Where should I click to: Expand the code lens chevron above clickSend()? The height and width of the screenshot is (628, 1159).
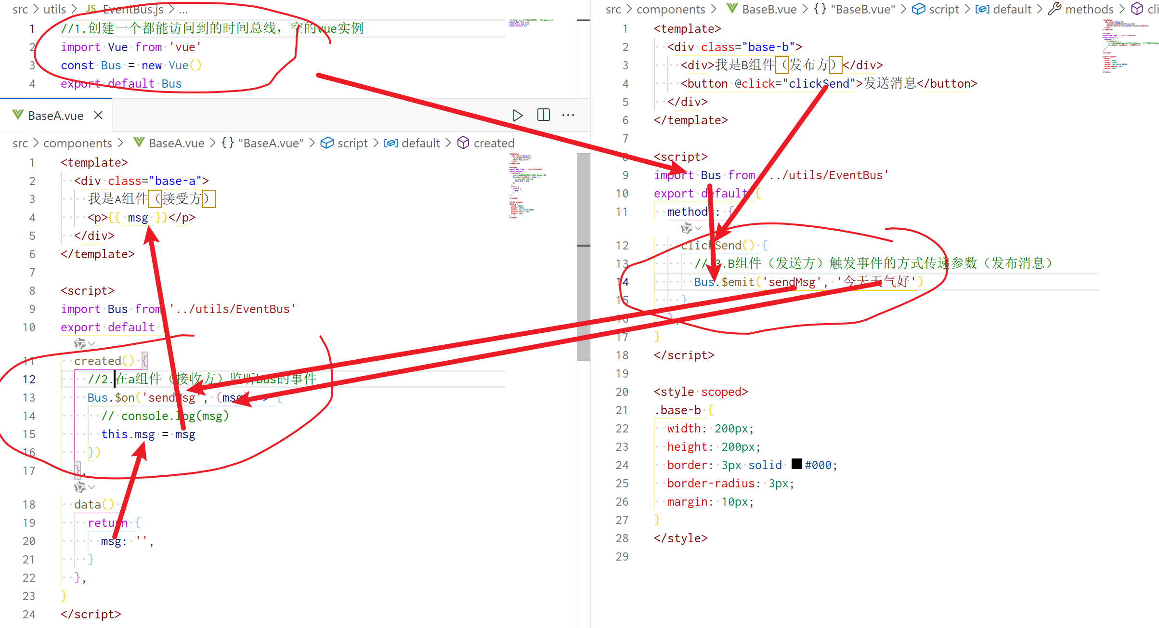point(699,228)
